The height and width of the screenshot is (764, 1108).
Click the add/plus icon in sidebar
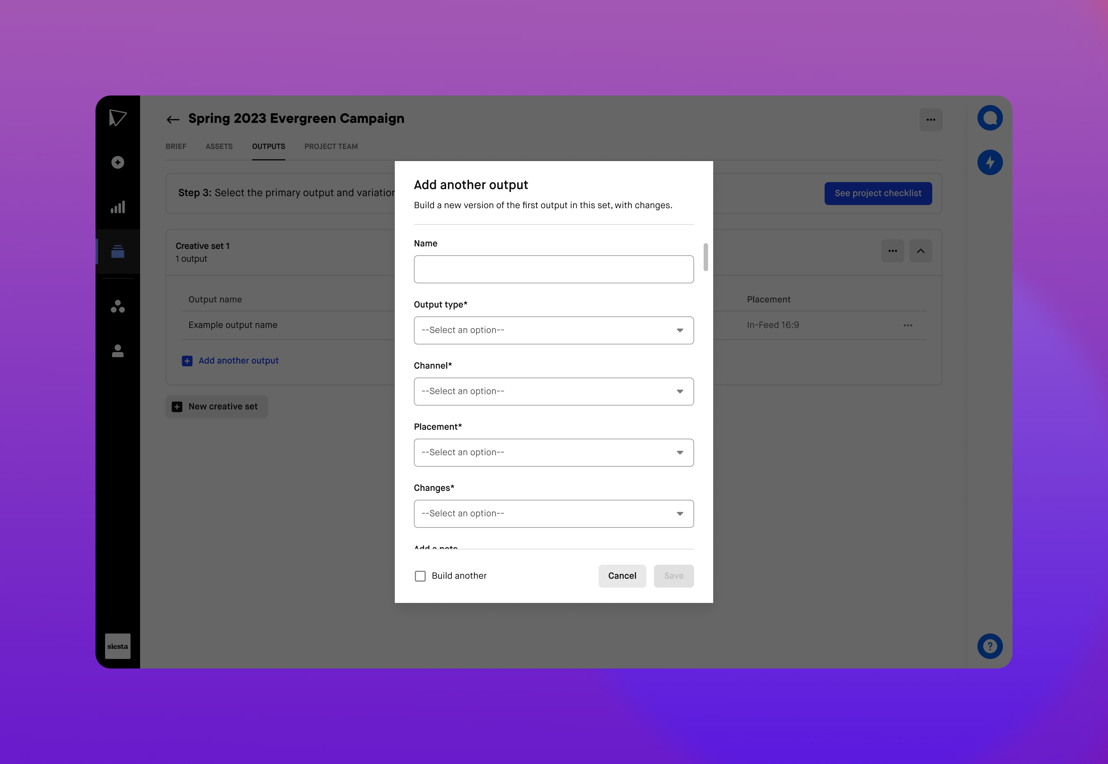click(x=118, y=162)
